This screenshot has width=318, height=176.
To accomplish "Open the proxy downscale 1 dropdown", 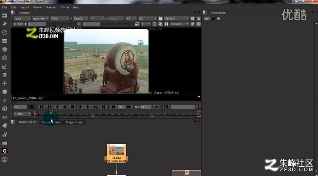I will (145, 24).
